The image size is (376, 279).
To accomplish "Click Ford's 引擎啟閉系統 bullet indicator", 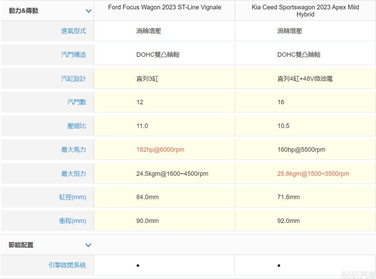I will (x=138, y=266).
